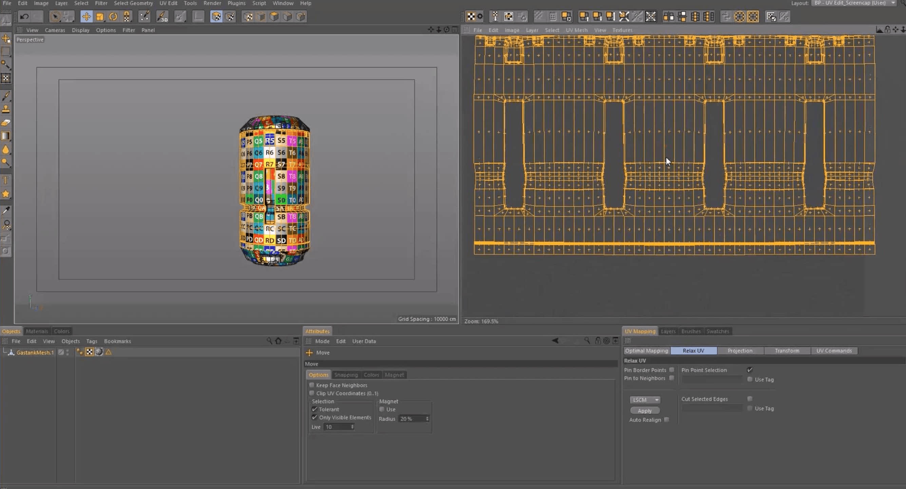906x489 pixels.
Task: Select the Rotate tool icon
Action: (x=113, y=17)
